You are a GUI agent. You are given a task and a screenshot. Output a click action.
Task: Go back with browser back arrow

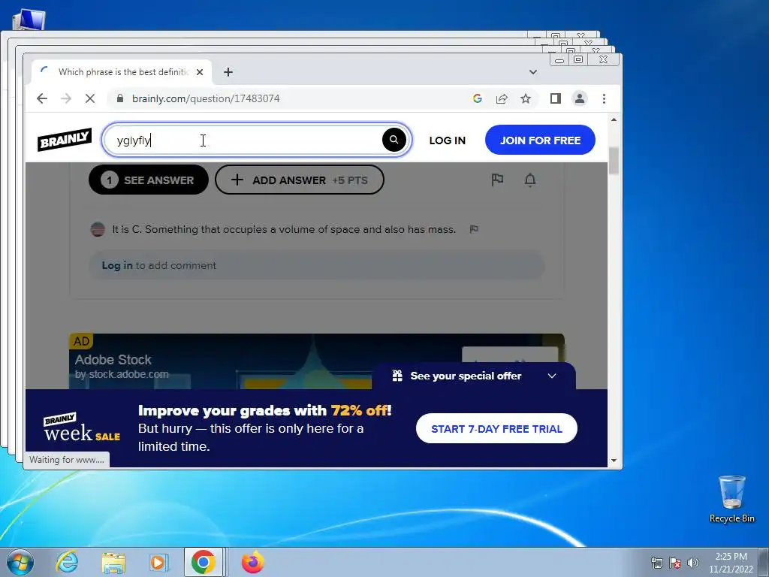[42, 98]
